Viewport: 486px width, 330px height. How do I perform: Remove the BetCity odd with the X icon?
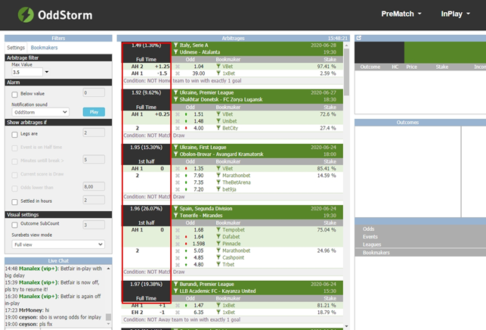[x=178, y=129]
